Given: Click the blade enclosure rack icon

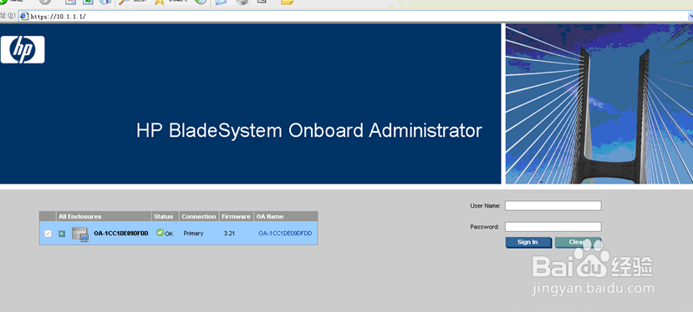Looking at the screenshot, I should (x=80, y=234).
